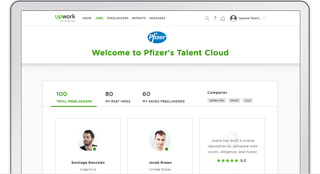The height and width of the screenshot is (174, 320).
Task: Click the Welcome to Pfizer's Talent Cloud heading
Action: [160, 52]
